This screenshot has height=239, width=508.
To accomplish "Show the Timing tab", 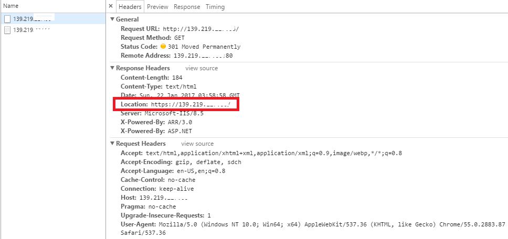I will [x=215, y=7].
